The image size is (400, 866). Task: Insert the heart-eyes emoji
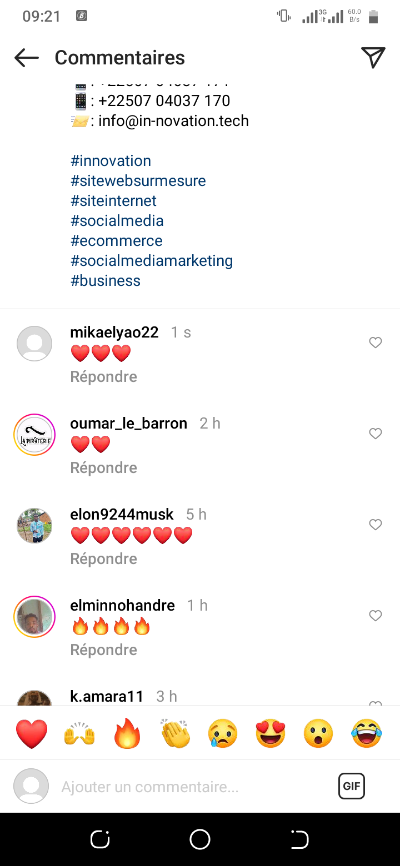click(x=271, y=733)
